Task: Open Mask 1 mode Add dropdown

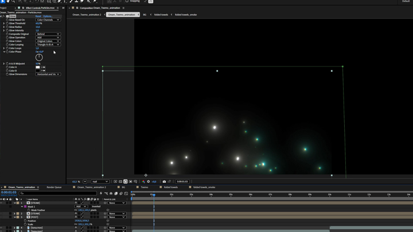Action: pos(81,206)
